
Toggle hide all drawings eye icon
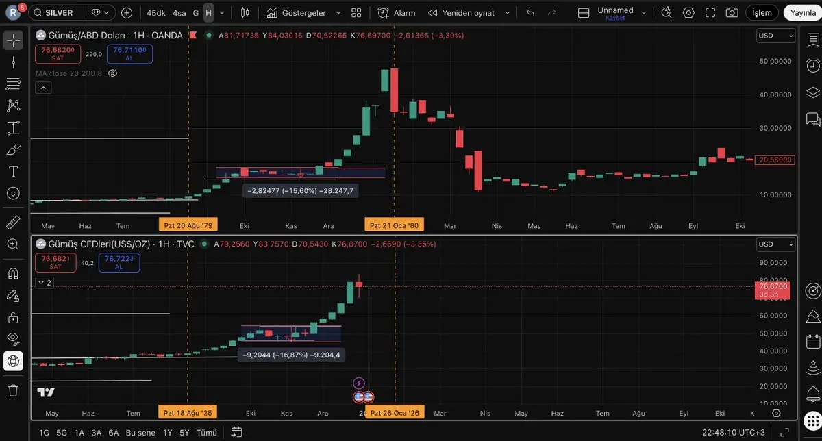tap(13, 339)
